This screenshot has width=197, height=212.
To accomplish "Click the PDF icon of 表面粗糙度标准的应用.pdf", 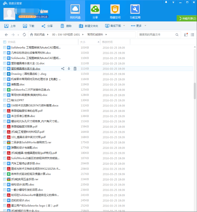I will [x=9, y=111].
